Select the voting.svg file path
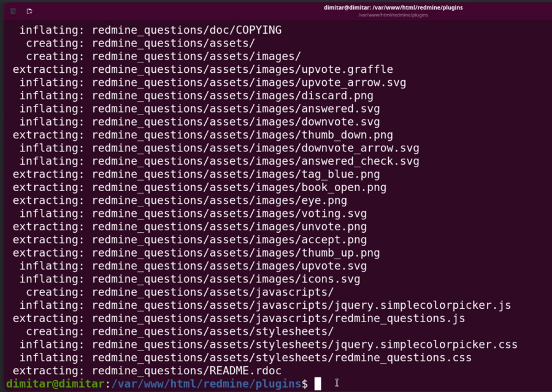The height and width of the screenshot is (392, 552). tap(229, 213)
